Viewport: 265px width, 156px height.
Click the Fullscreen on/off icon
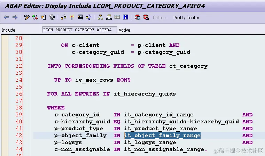[x=117, y=17]
